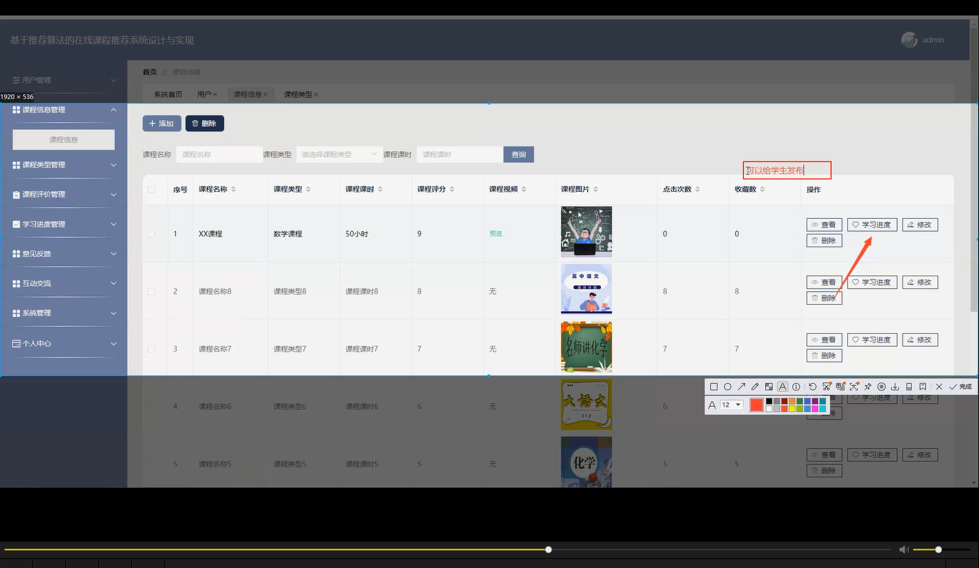This screenshot has height=568, width=979.
Task: Check the row for 课程名称7
Action: click(x=151, y=349)
